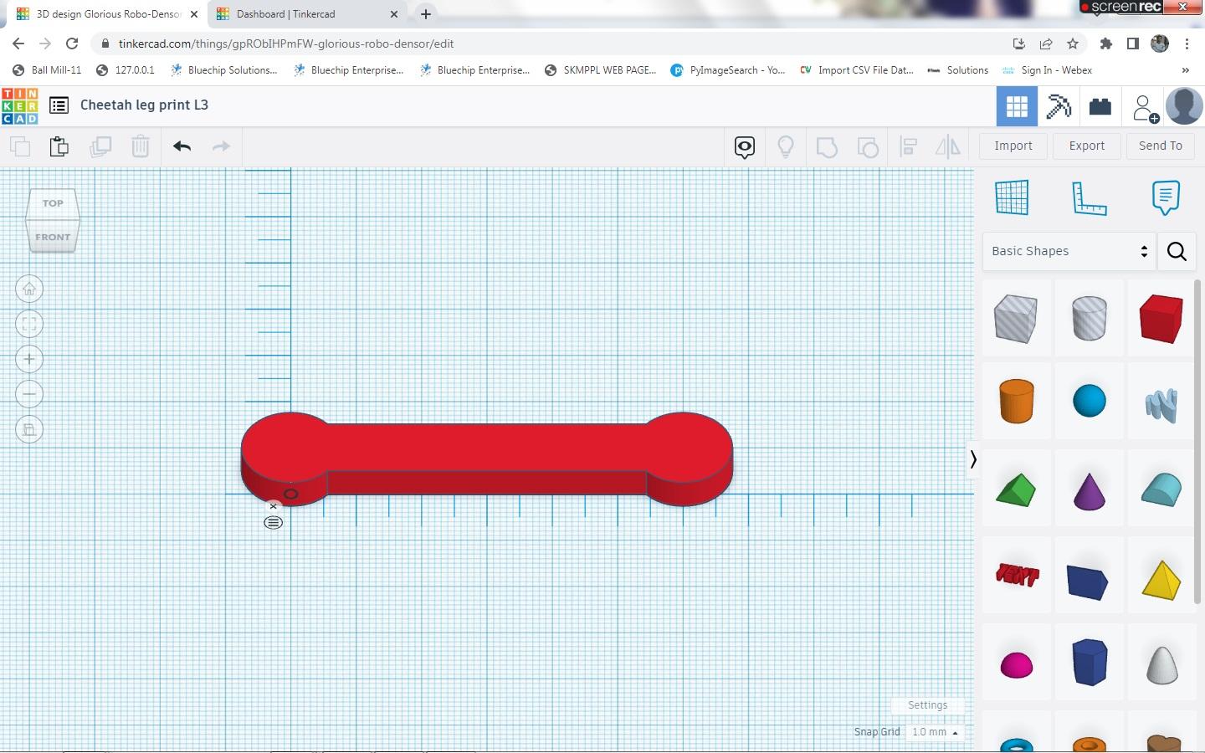Select the blue Sphere shape

coord(1090,401)
